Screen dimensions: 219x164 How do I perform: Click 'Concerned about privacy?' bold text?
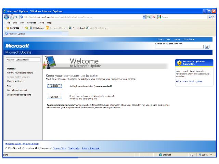(61, 105)
